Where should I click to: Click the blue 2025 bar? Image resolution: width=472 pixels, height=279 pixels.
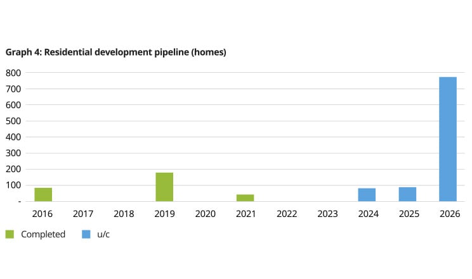click(x=407, y=194)
